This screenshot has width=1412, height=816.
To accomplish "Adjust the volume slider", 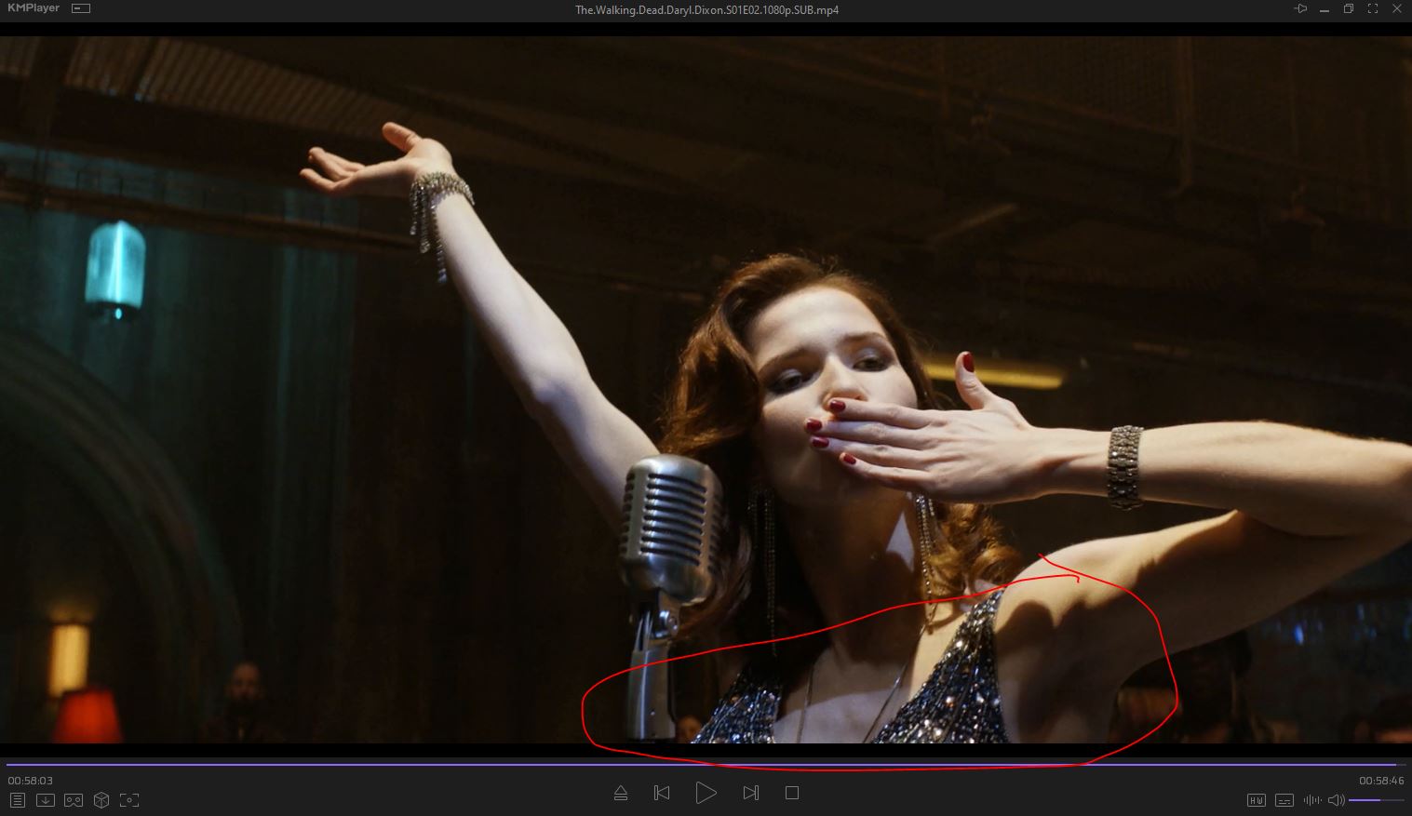I will (x=1376, y=800).
